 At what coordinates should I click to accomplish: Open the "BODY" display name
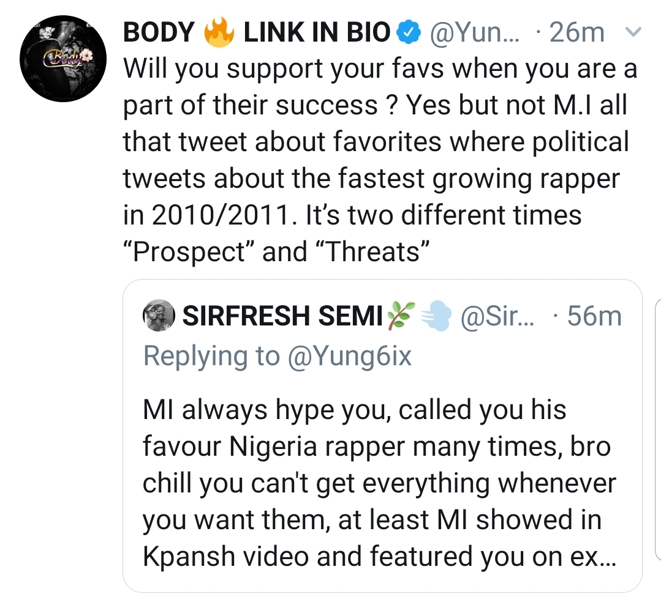159,33
